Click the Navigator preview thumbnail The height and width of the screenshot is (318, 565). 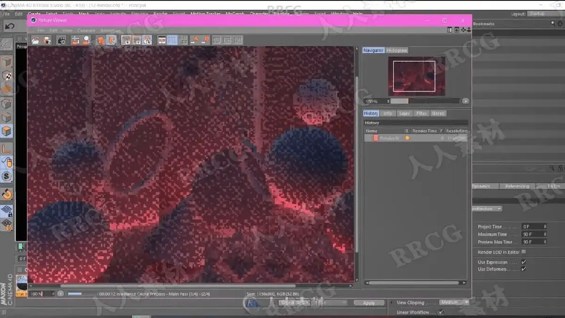click(416, 76)
